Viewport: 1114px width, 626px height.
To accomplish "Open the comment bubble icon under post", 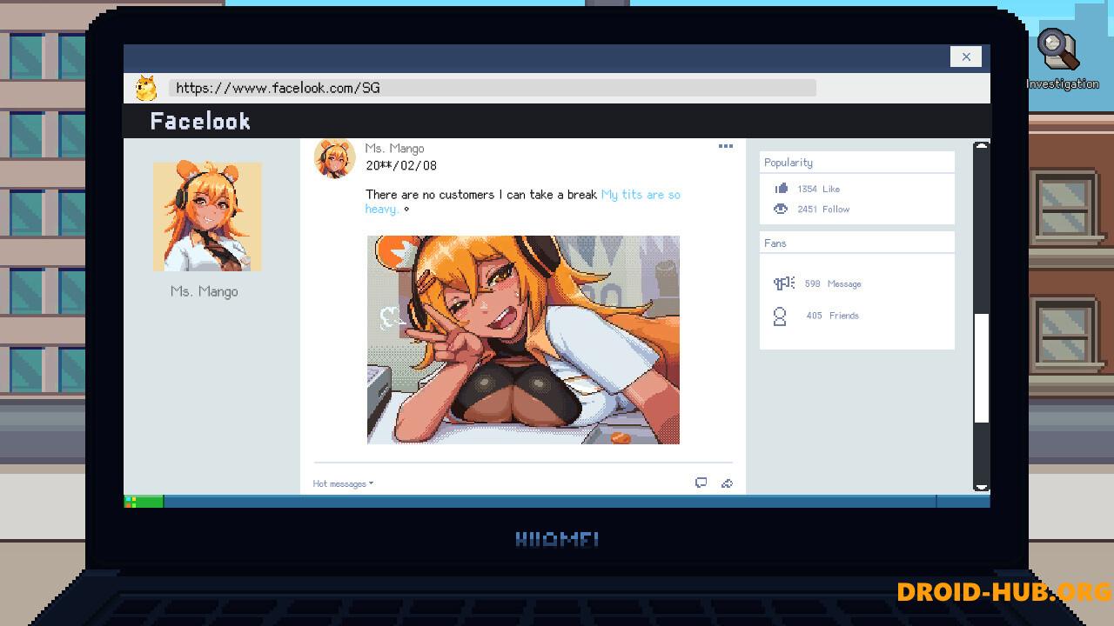I will coord(701,483).
